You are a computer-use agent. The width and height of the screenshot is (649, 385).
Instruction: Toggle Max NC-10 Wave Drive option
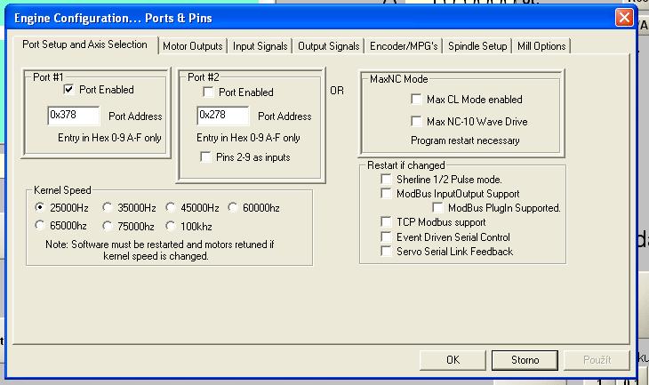coord(416,122)
